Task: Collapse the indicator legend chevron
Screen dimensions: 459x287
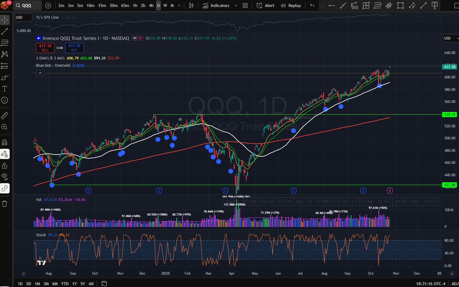Action: [40, 73]
